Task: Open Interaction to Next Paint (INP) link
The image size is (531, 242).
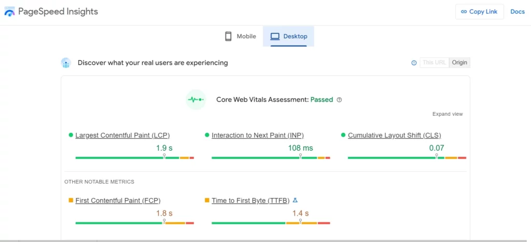Action: 258,135
